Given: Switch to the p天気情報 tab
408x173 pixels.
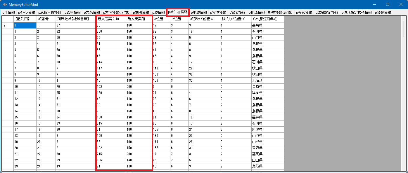Looking at the screenshot, I should (x=304, y=13).
